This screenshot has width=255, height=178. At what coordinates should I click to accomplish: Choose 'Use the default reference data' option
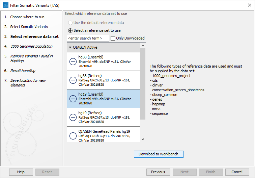coord(70,23)
